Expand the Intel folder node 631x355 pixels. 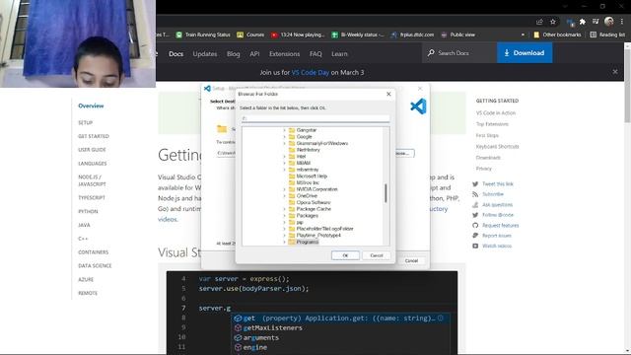coord(284,157)
